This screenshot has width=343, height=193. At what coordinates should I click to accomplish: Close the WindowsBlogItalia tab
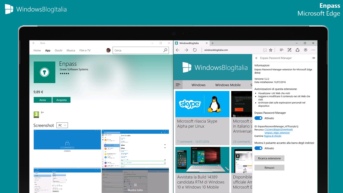207,43
